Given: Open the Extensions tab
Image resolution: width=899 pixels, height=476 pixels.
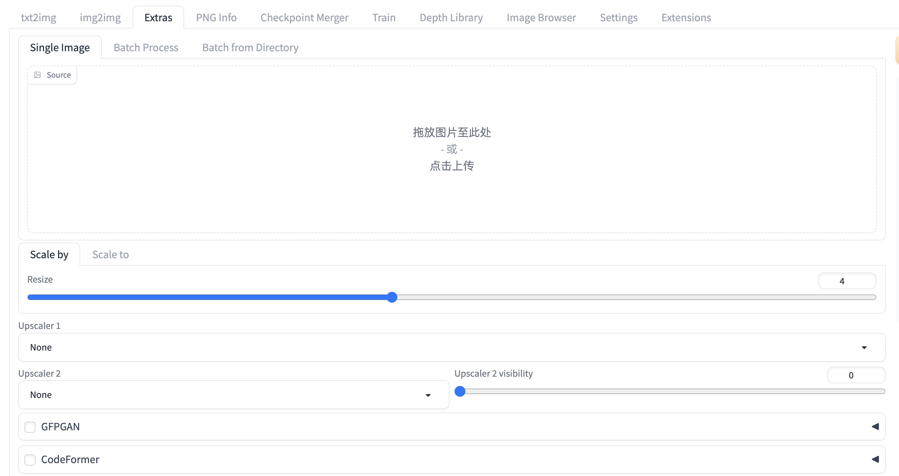Looking at the screenshot, I should pyautogui.click(x=686, y=17).
